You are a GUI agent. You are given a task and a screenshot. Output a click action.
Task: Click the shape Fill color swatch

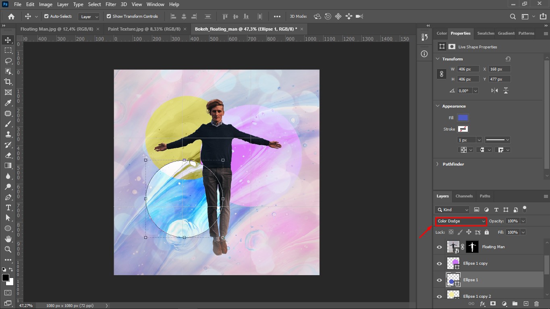(463, 118)
